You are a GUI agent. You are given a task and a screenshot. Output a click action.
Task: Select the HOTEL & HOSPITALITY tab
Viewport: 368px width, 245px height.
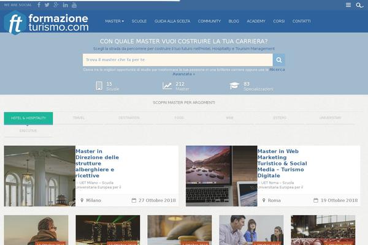pyautogui.click(x=28, y=118)
